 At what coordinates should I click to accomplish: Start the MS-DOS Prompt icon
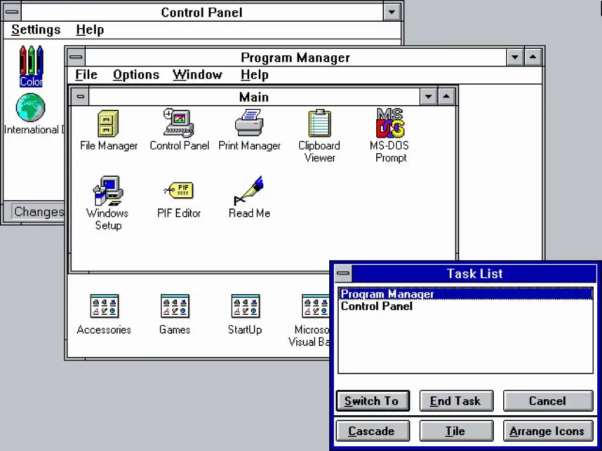[x=390, y=123]
